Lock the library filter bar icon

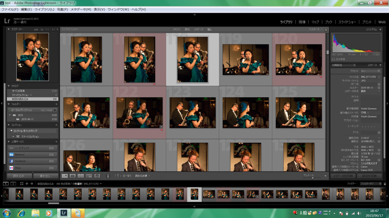326,29
